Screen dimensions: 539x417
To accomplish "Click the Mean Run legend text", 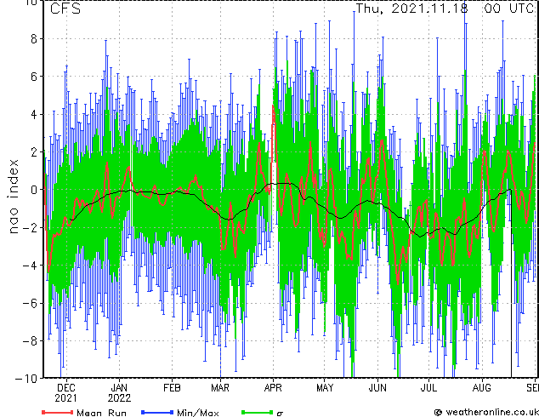I will tap(101, 413).
